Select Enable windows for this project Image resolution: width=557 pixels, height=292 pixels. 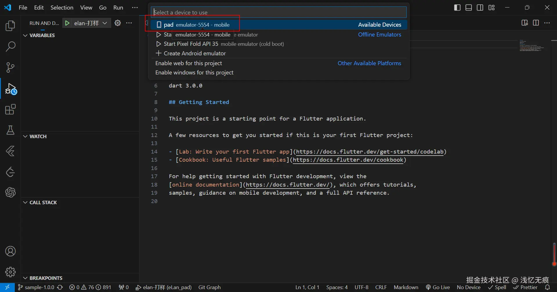point(279,72)
